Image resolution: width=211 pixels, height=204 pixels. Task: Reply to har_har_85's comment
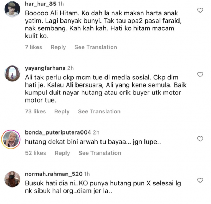click(58, 47)
